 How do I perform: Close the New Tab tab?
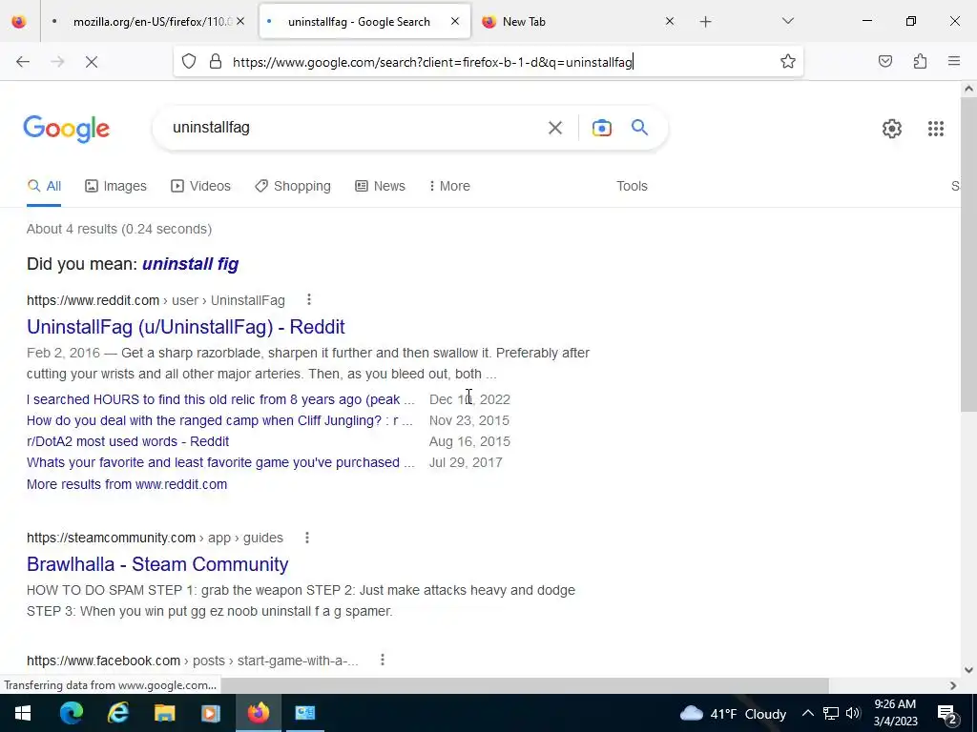click(669, 22)
